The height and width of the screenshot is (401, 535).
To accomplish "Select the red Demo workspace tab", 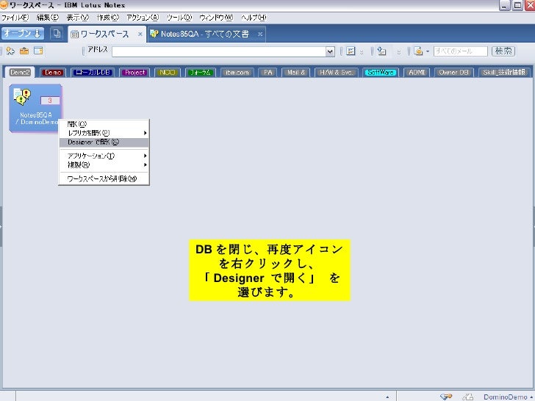I will pos(53,72).
